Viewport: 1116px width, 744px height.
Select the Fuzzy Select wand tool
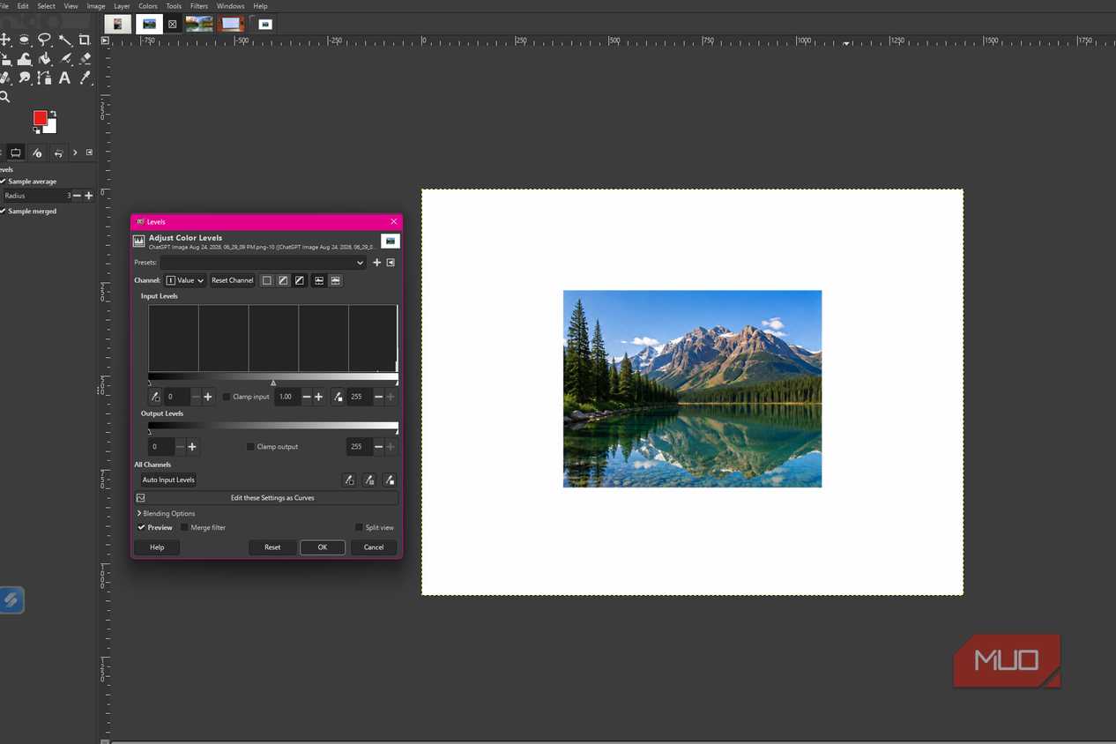tap(65, 40)
